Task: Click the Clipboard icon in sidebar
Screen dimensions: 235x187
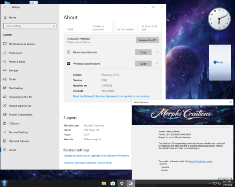Action: coord(5,123)
